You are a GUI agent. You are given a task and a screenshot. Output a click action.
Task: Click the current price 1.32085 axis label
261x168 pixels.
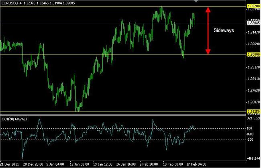253,23
